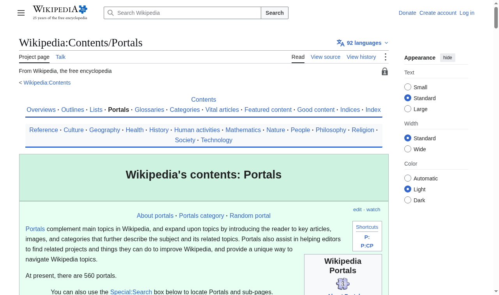Open the Philosophy portal link
The height and width of the screenshot is (295, 499).
pos(331,130)
